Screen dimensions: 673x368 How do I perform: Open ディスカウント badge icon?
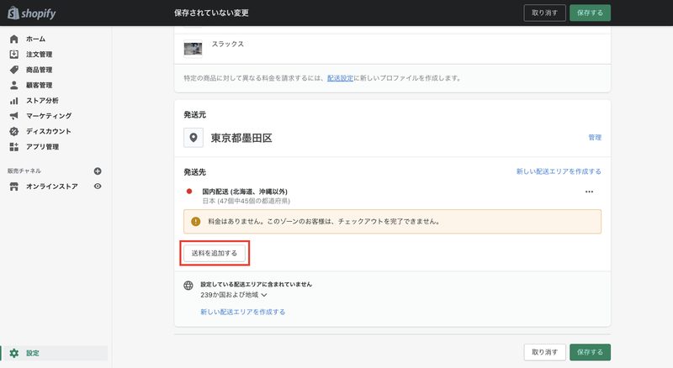pyautogui.click(x=14, y=131)
